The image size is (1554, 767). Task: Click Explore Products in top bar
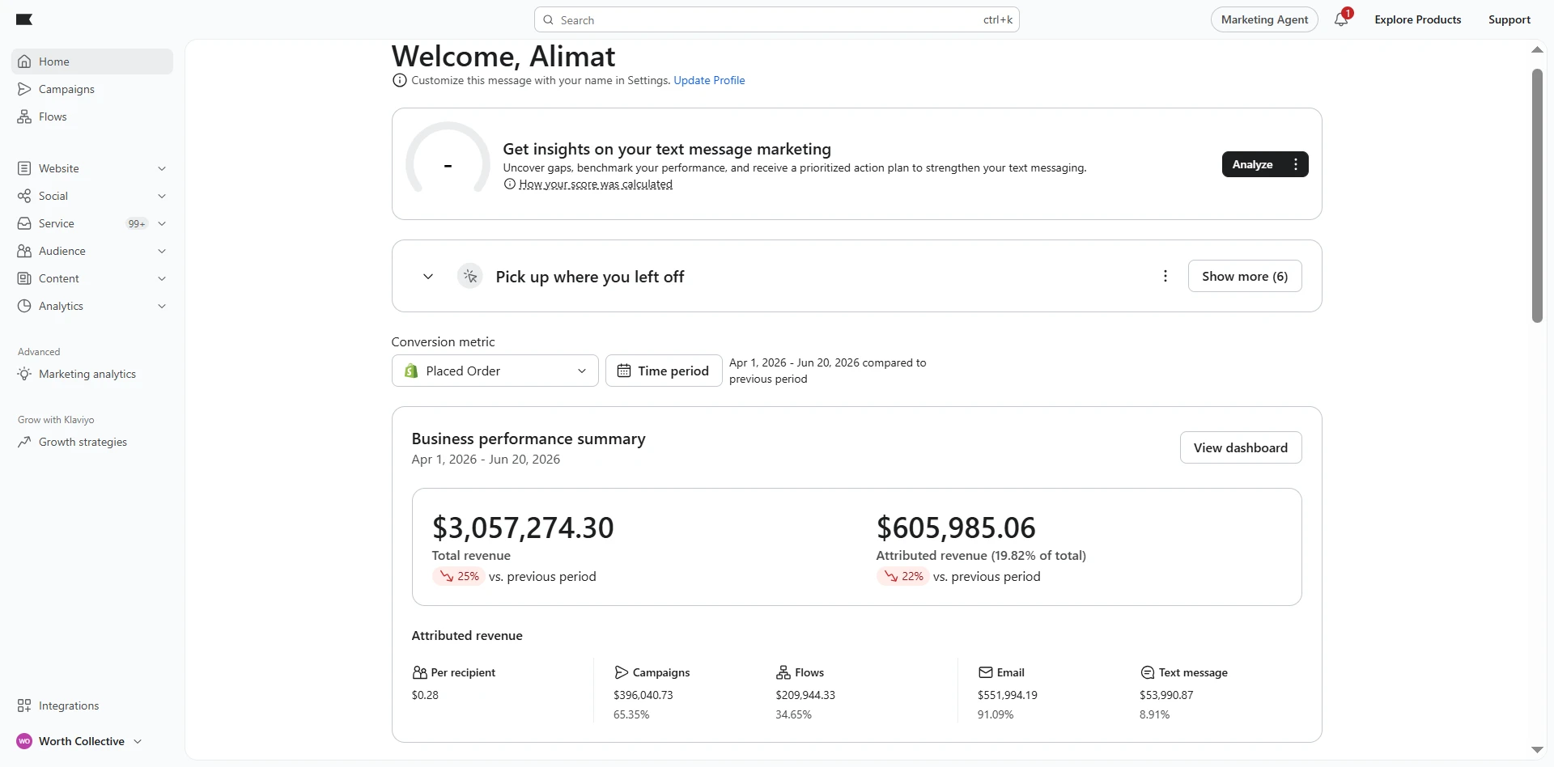point(1417,19)
